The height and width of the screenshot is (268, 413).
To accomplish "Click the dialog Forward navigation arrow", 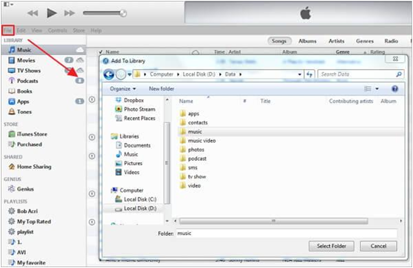I will coord(121,74).
